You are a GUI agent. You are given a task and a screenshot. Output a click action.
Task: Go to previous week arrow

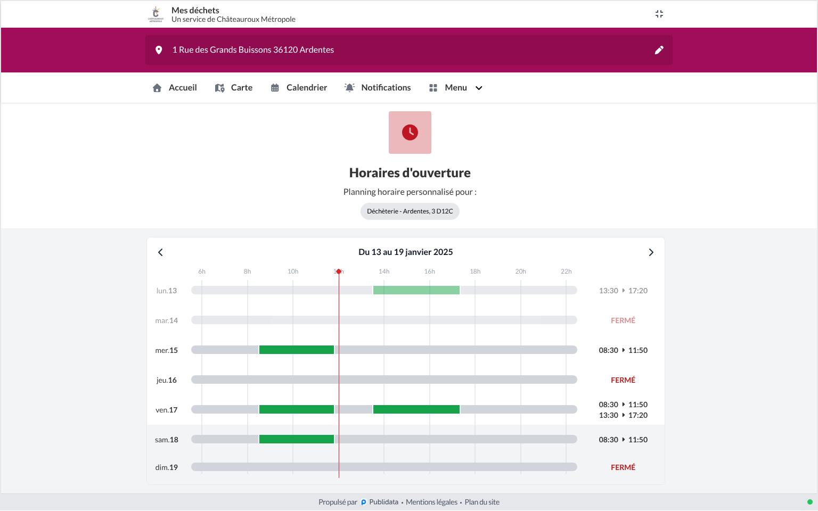[x=160, y=252]
